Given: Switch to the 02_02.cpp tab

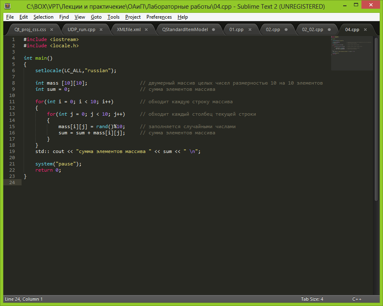Looking at the screenshot, I should 312,29.
